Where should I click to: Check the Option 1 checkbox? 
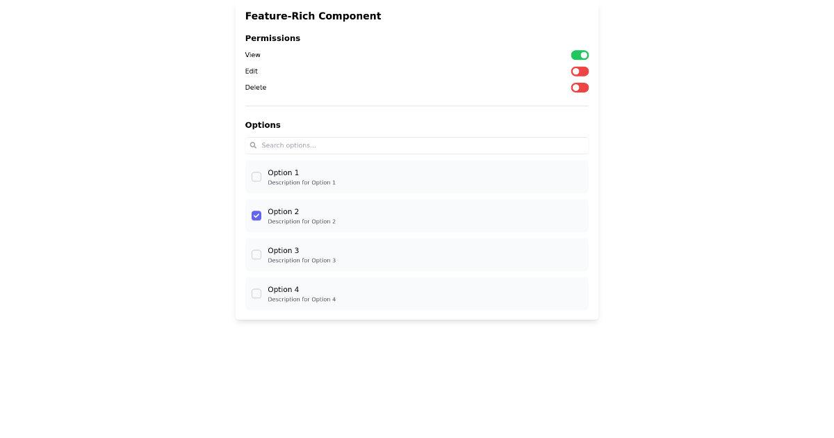pos(256,177)
